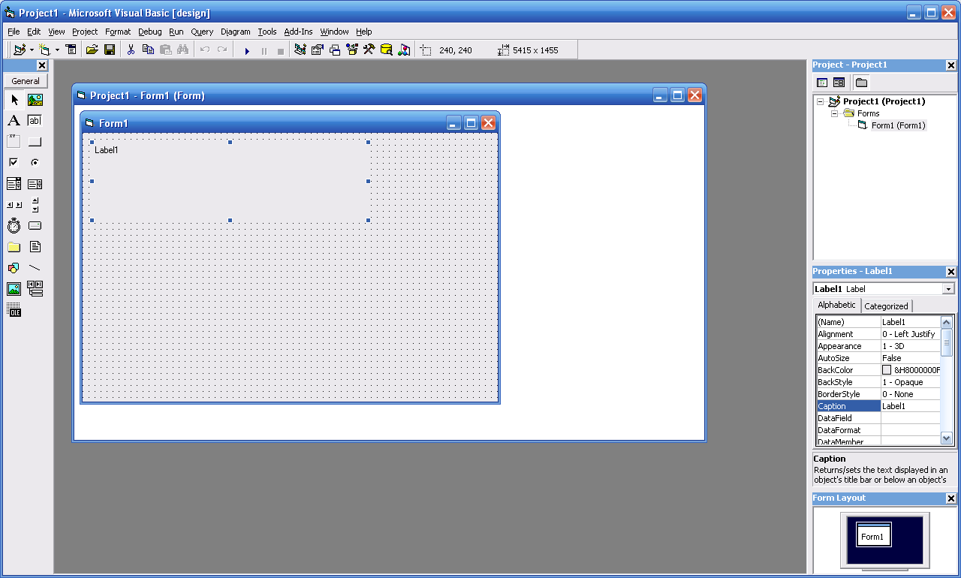Open Add Form dropdown arrow
This screenshot has width=961, height=578.
pyautogui.click(x=57, y=50)
